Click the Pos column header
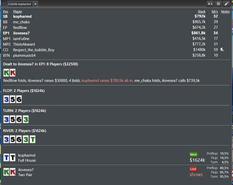The width and height of the screenshot is (233, 185). click(6, 12)
